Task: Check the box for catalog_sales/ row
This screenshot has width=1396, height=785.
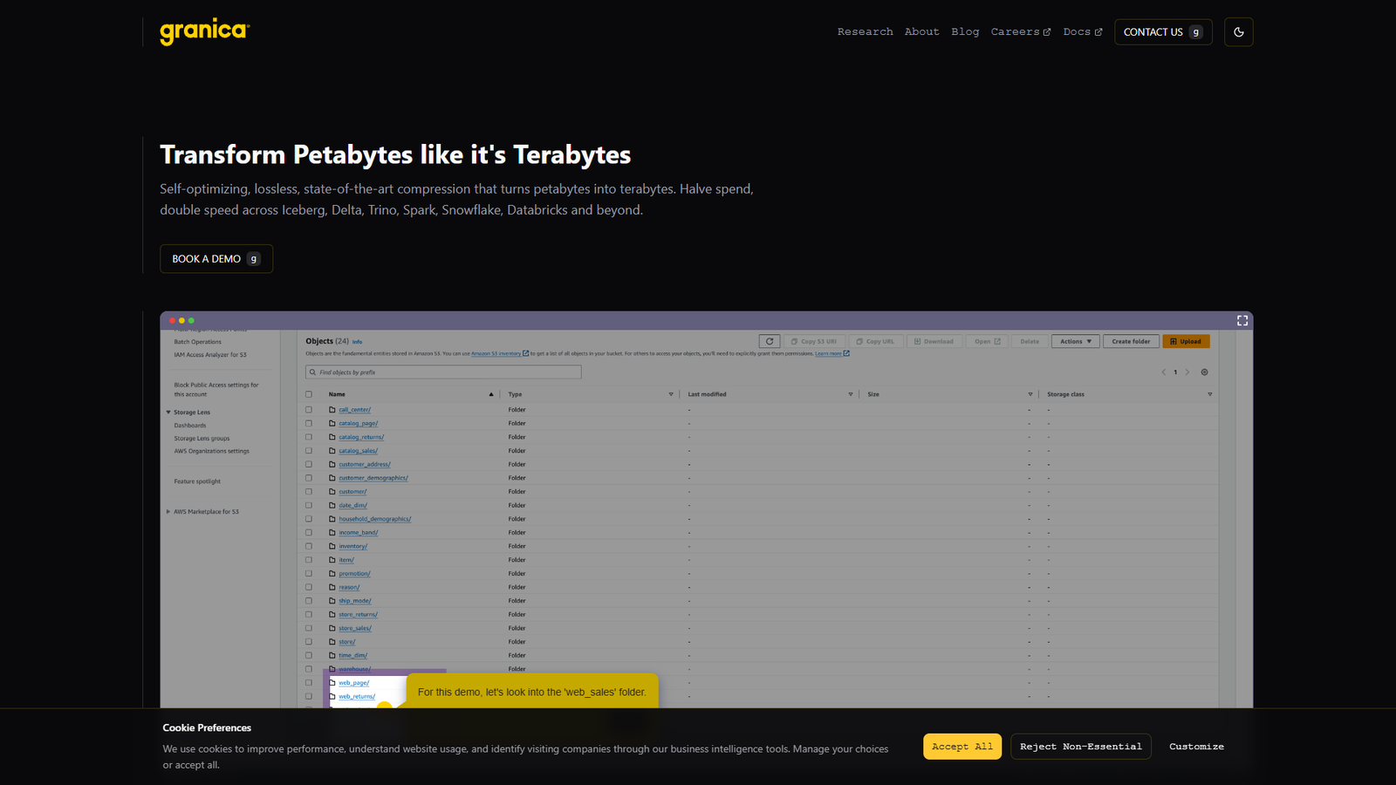Action: pyautogui.click(x=309, y=451)
